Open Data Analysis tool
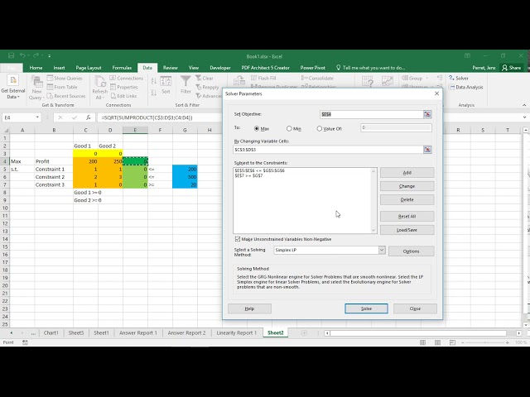The image size is (530, 397). 465,87
